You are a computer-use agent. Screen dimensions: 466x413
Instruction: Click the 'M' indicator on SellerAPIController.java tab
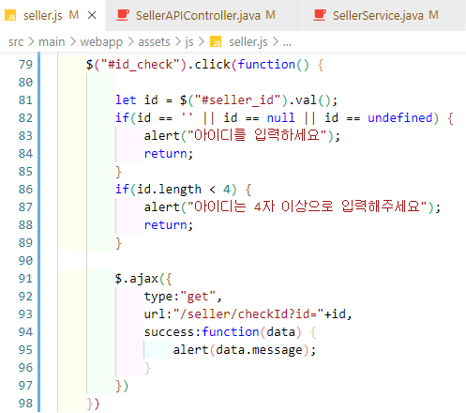pyautogui.click(x=270, y=15)
